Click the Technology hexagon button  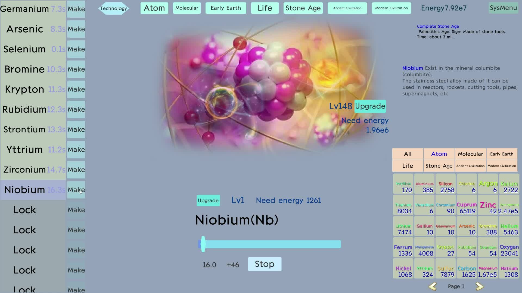[x=113, y=8]
